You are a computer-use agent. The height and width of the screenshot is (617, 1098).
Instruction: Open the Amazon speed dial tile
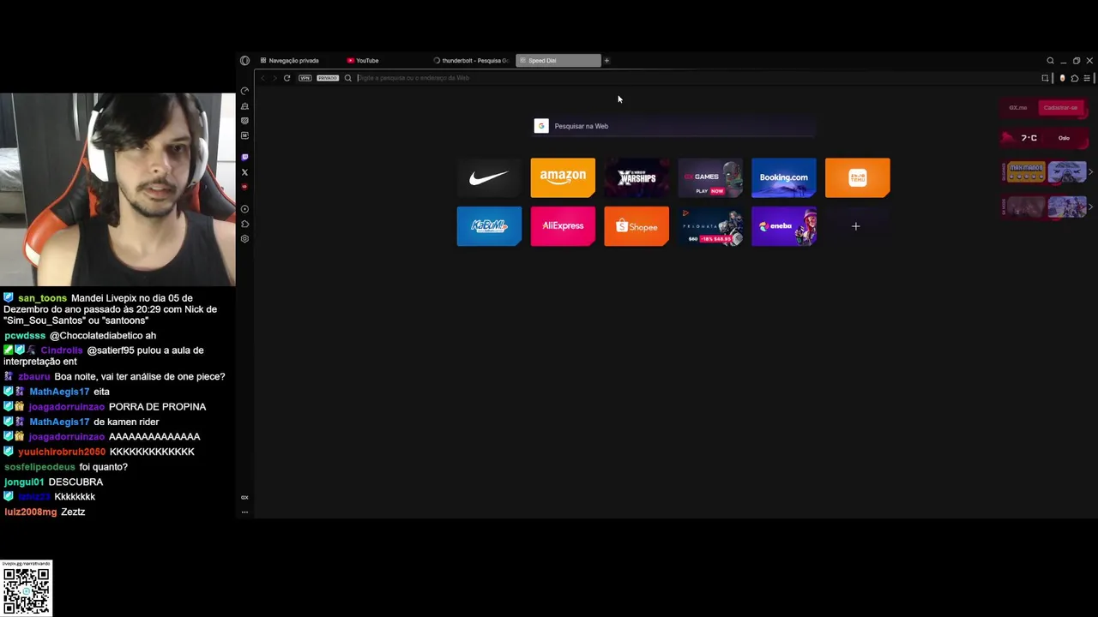[x=563, y=177]
